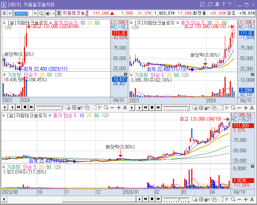Click the 'A' auto button on monthly toolbar

pos(125,108)
